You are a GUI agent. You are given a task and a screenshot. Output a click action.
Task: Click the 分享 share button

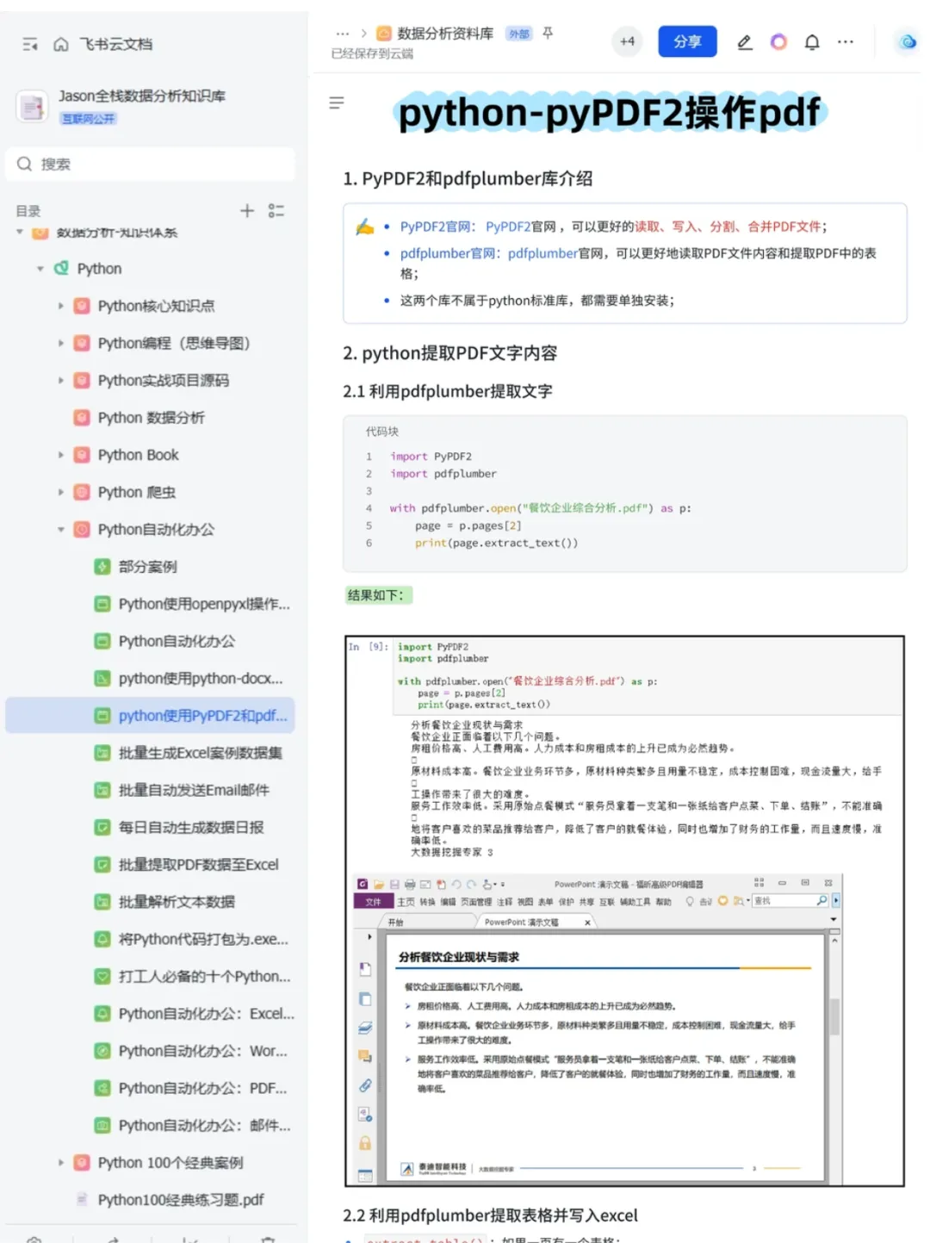tap(687, 41)
